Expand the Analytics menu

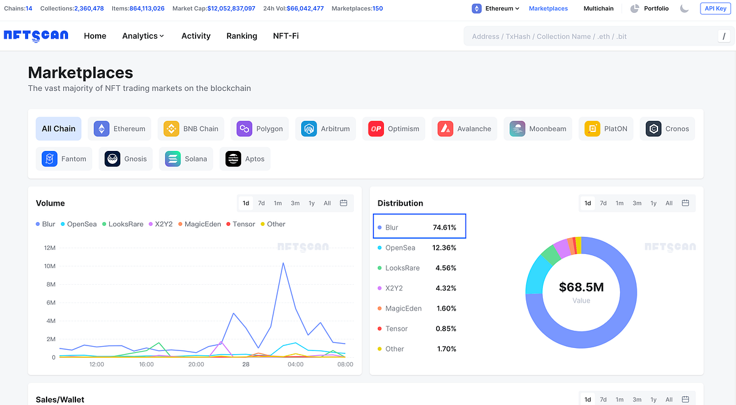point(143,36)
